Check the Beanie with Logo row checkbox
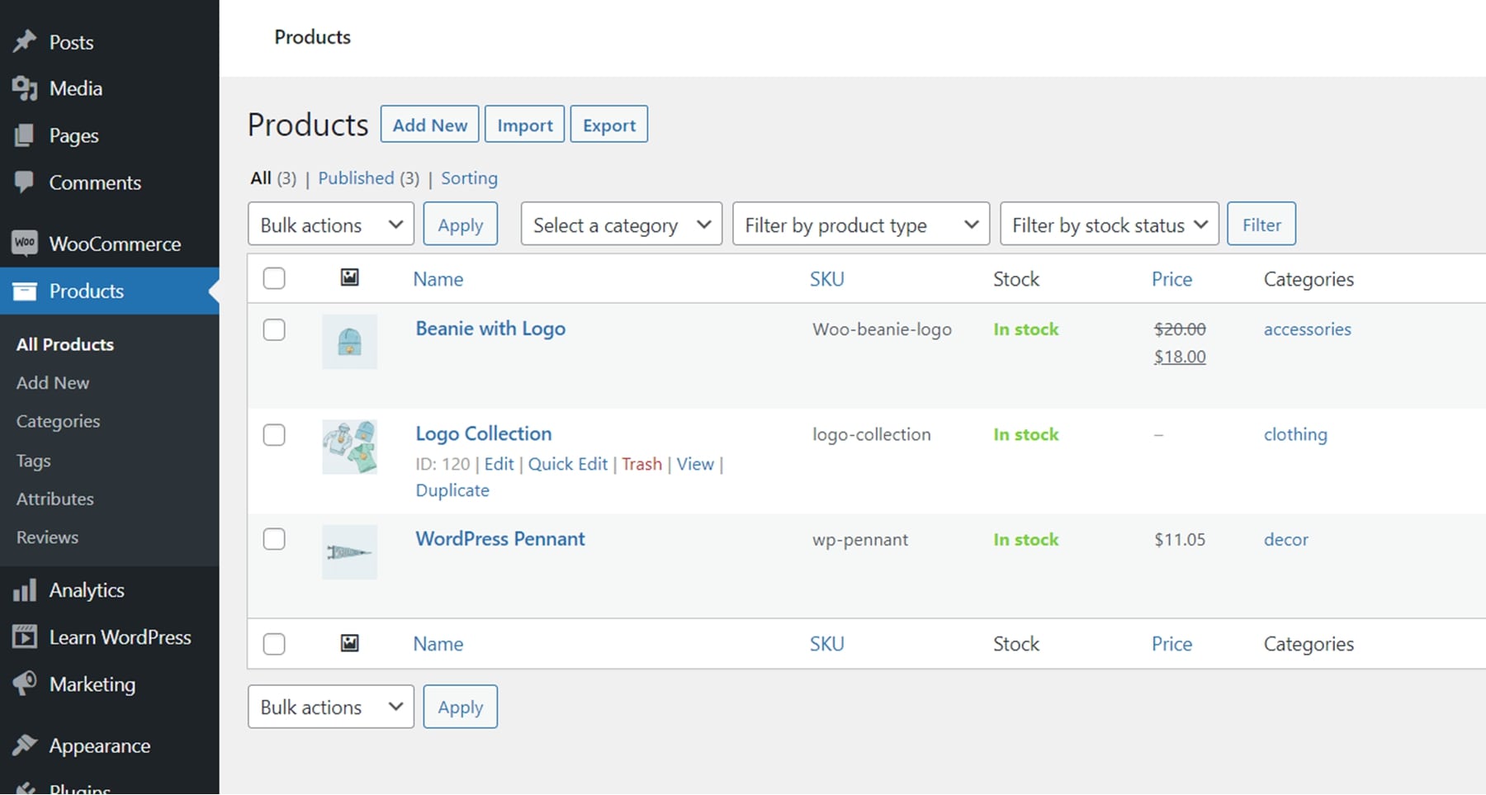 [274, 329]
